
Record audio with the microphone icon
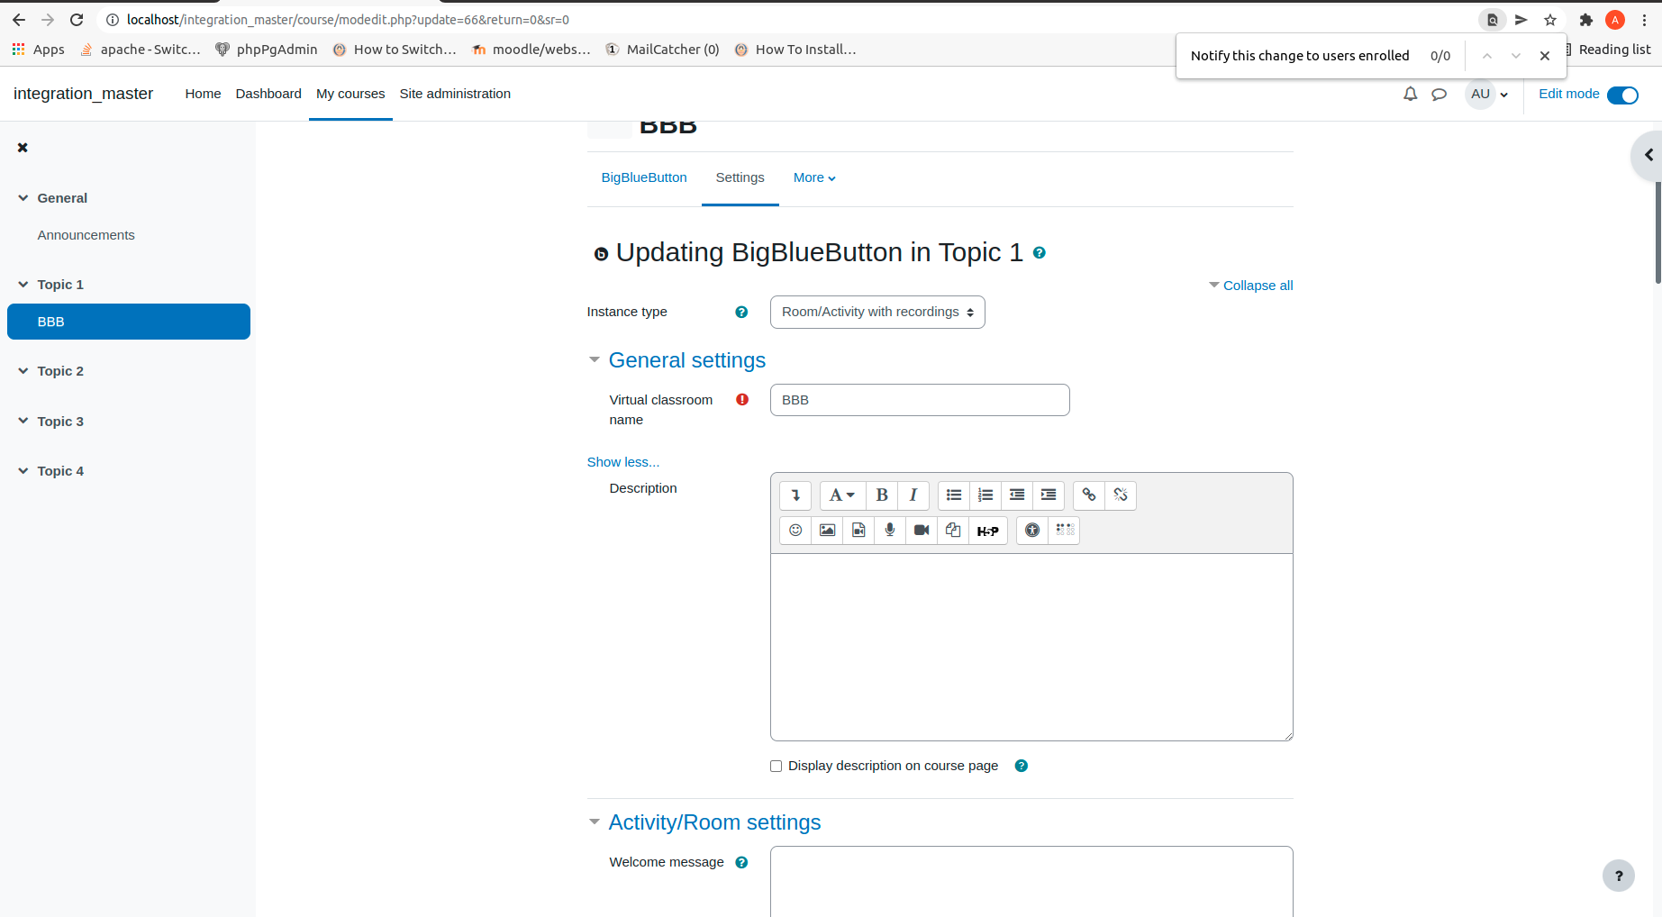pyautogui.click(x=890, y=531)
